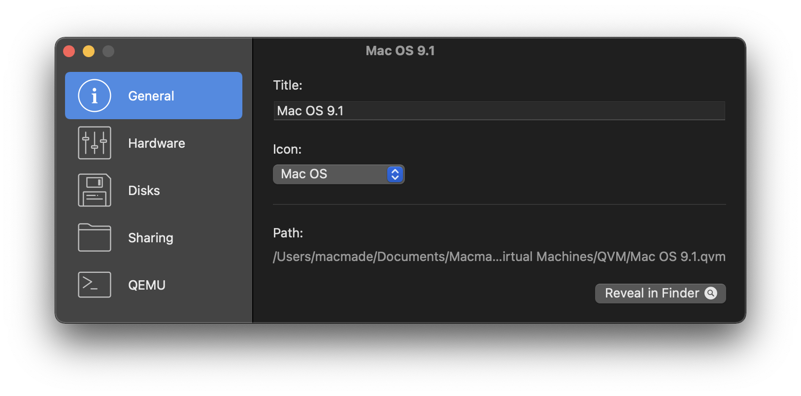This screenshot has width=801, height=396.
Task: Open the Mac OS icon dropdown
Action: (x=339, y=174)
